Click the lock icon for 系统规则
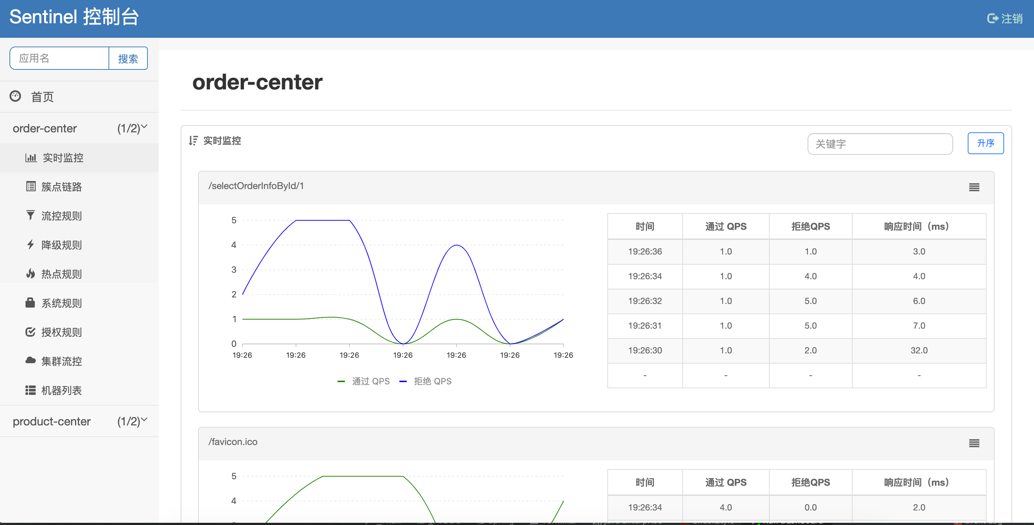Viewport: 1034px width, 525px height. point(31,302)
